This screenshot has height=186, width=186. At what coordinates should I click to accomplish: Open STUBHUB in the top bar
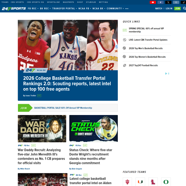[91, 2]
